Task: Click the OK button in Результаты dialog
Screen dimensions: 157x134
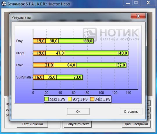Action: pyautogui.click(x=78, y=112)
